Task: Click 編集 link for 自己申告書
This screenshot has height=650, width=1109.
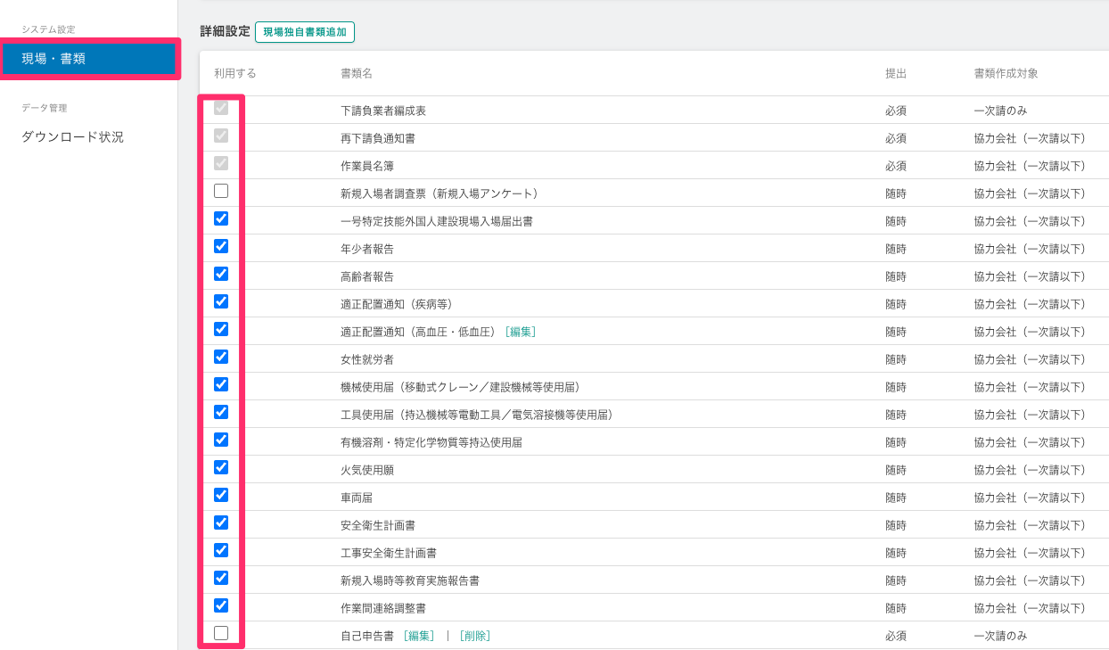Action: pyautogui.click(x=419, y=636)
